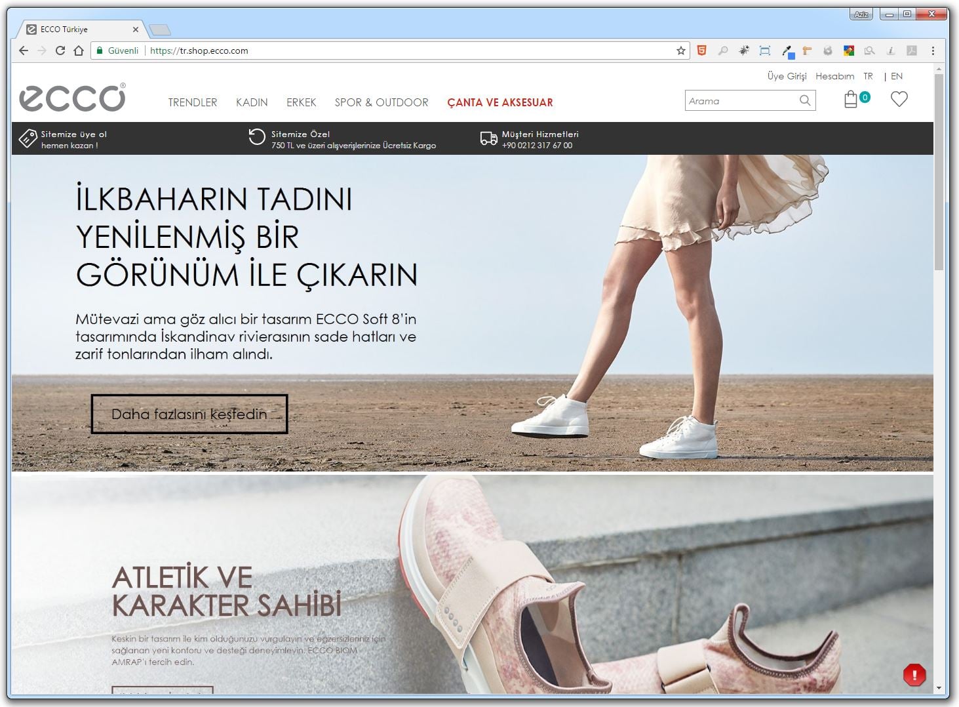This screenshot has height=707, width=959.
Task: Click the Arama search input field
Action: tap(739, 101)
